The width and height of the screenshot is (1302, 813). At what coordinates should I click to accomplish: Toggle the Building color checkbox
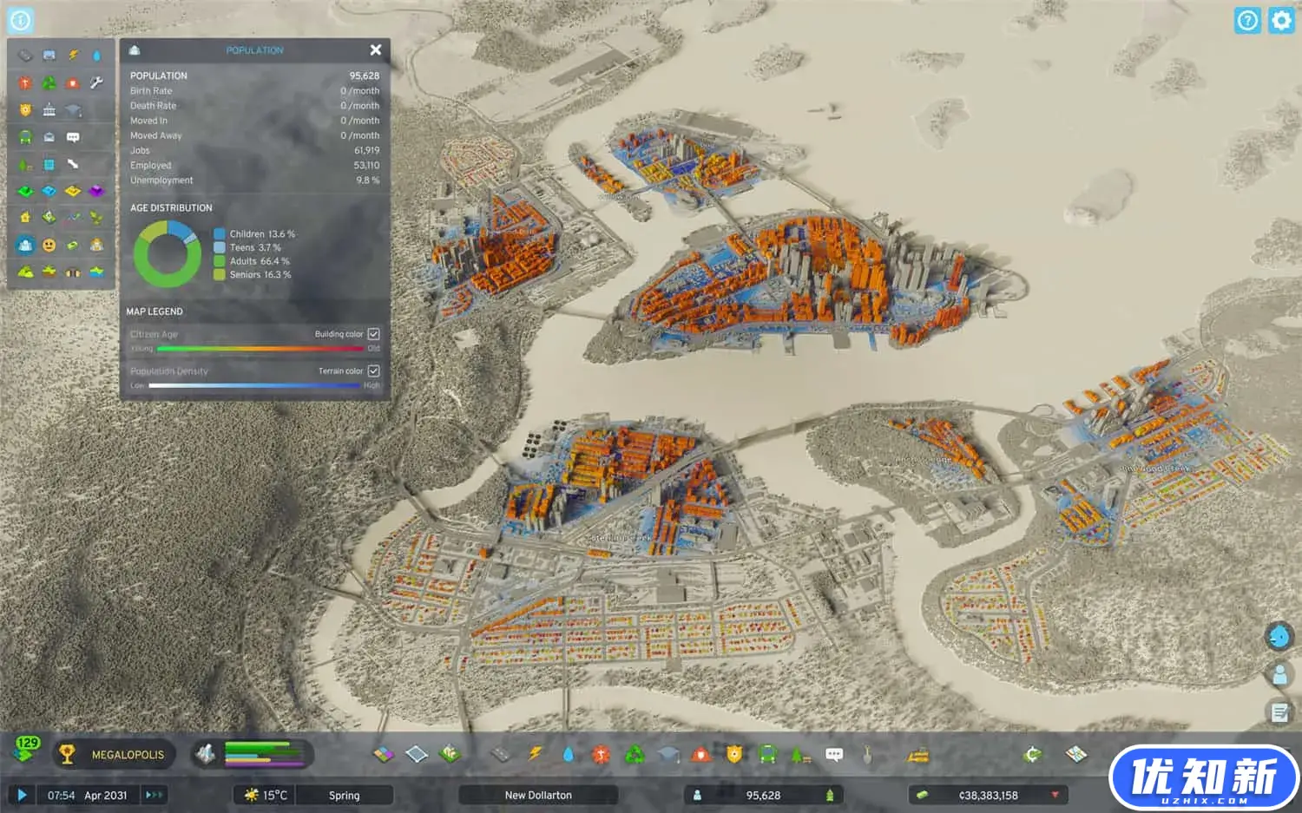[x=373, y=334]
